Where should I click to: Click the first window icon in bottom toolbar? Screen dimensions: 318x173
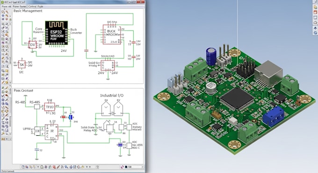tap(23, 167)
